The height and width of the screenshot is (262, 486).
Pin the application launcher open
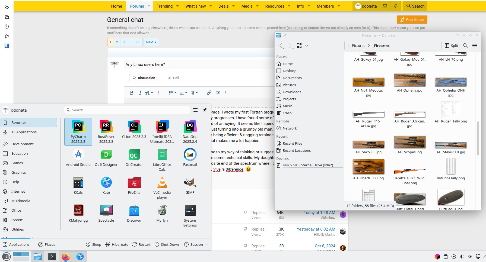pyautogui.click(x=205, y=110)
